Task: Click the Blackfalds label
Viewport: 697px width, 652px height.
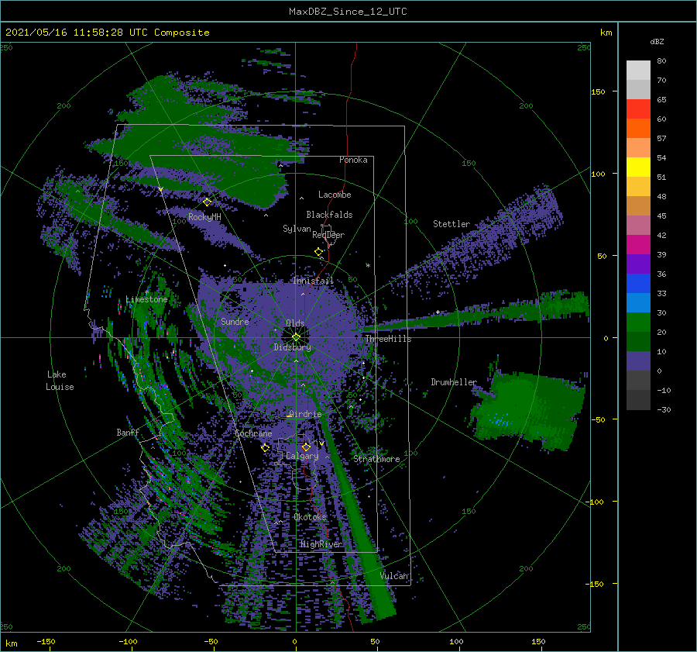Action: point(329,215)
